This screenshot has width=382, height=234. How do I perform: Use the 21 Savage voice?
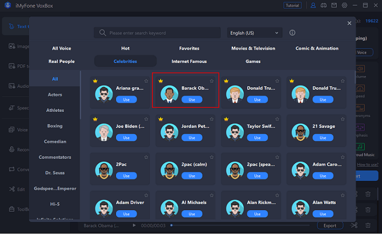tap(323, 138)
